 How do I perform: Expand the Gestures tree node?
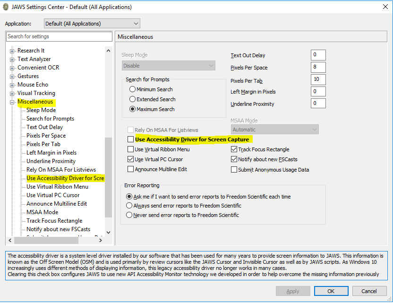click(x=11, y=76)
